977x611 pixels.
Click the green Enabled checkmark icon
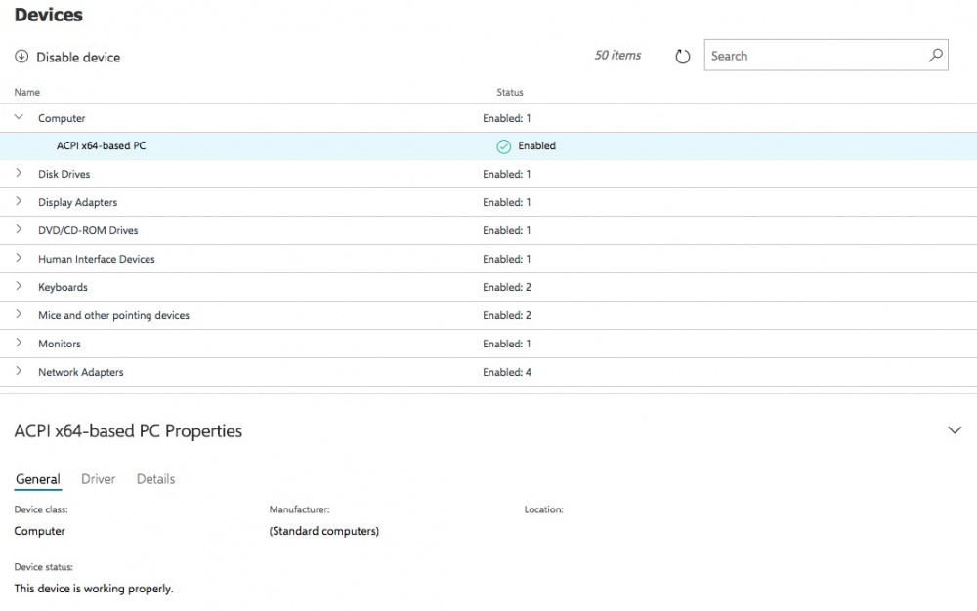click(x=503, y=146)
